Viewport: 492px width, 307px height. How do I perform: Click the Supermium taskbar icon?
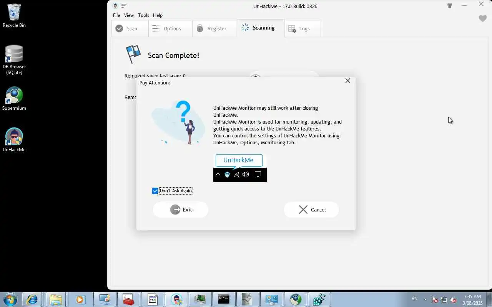coord(296,299)
